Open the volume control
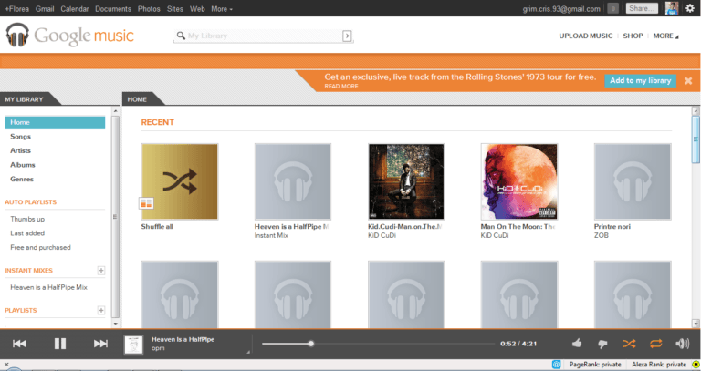This screenshot has height=371, width=701. tap(682, 344)
